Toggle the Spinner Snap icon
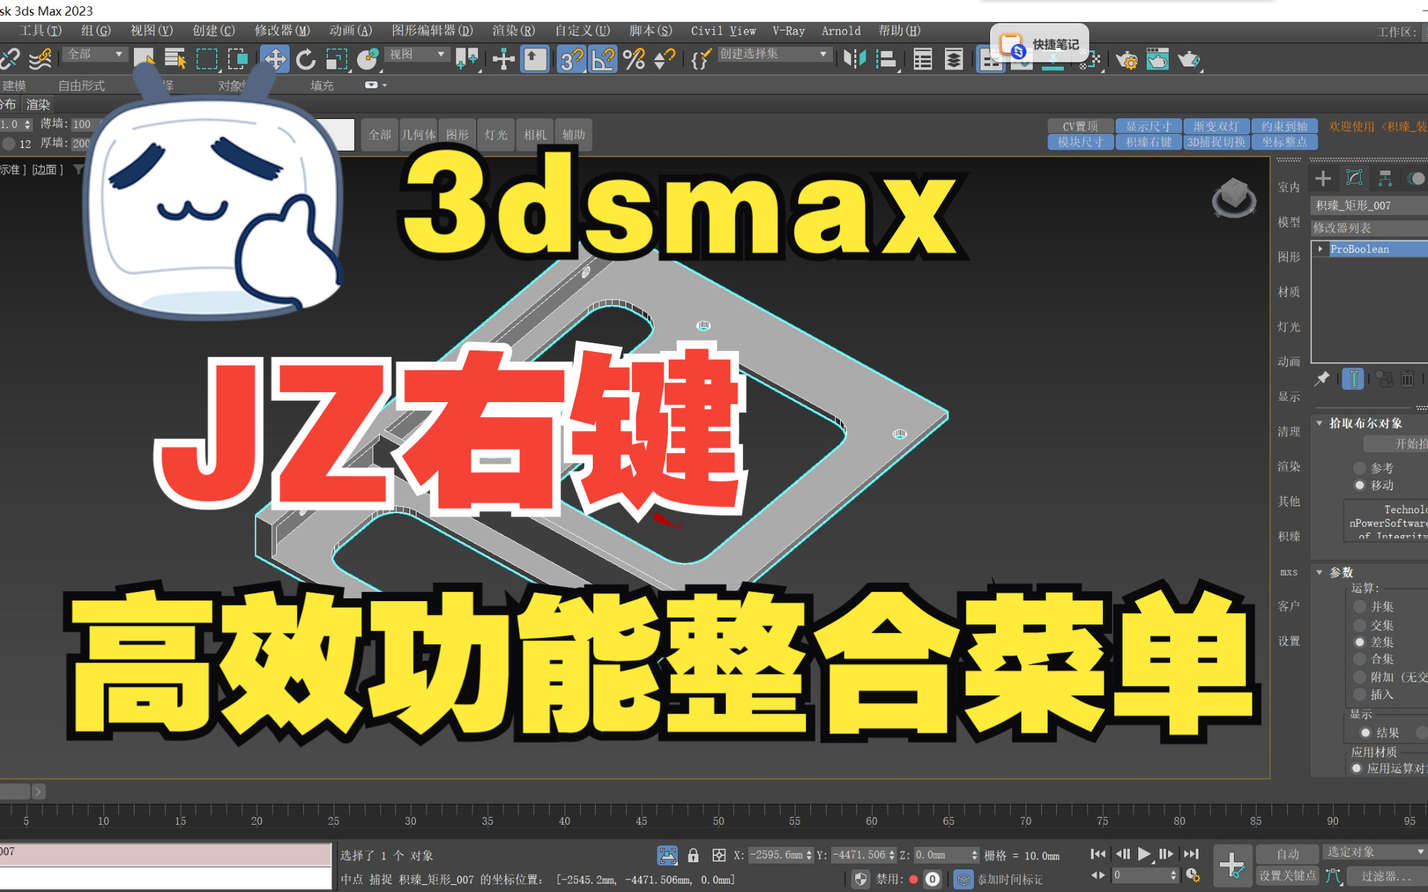Screen dimensions: 1428x892 [x=664, y=59]
